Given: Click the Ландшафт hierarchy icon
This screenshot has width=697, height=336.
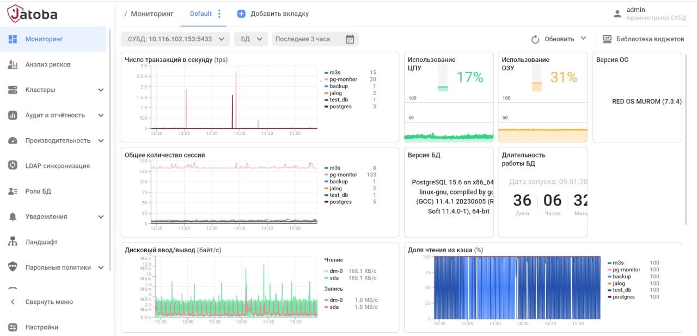Looking at the screenshot, I should tap(13, 242).
